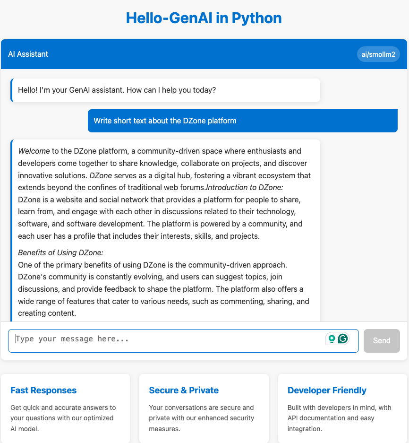The width and height of the screenshot is (409, 443).
Task: Click the last response line 'creating content.'
Action: point(47,313)
